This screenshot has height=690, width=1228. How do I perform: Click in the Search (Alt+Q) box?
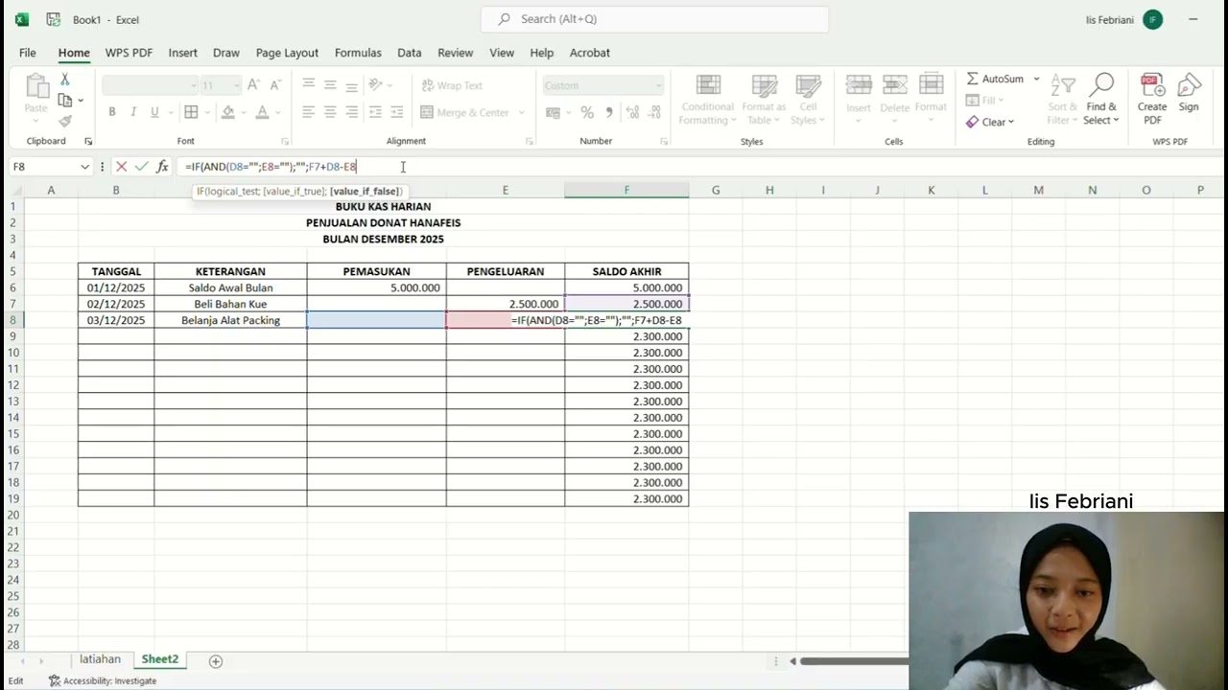[654, 19]
